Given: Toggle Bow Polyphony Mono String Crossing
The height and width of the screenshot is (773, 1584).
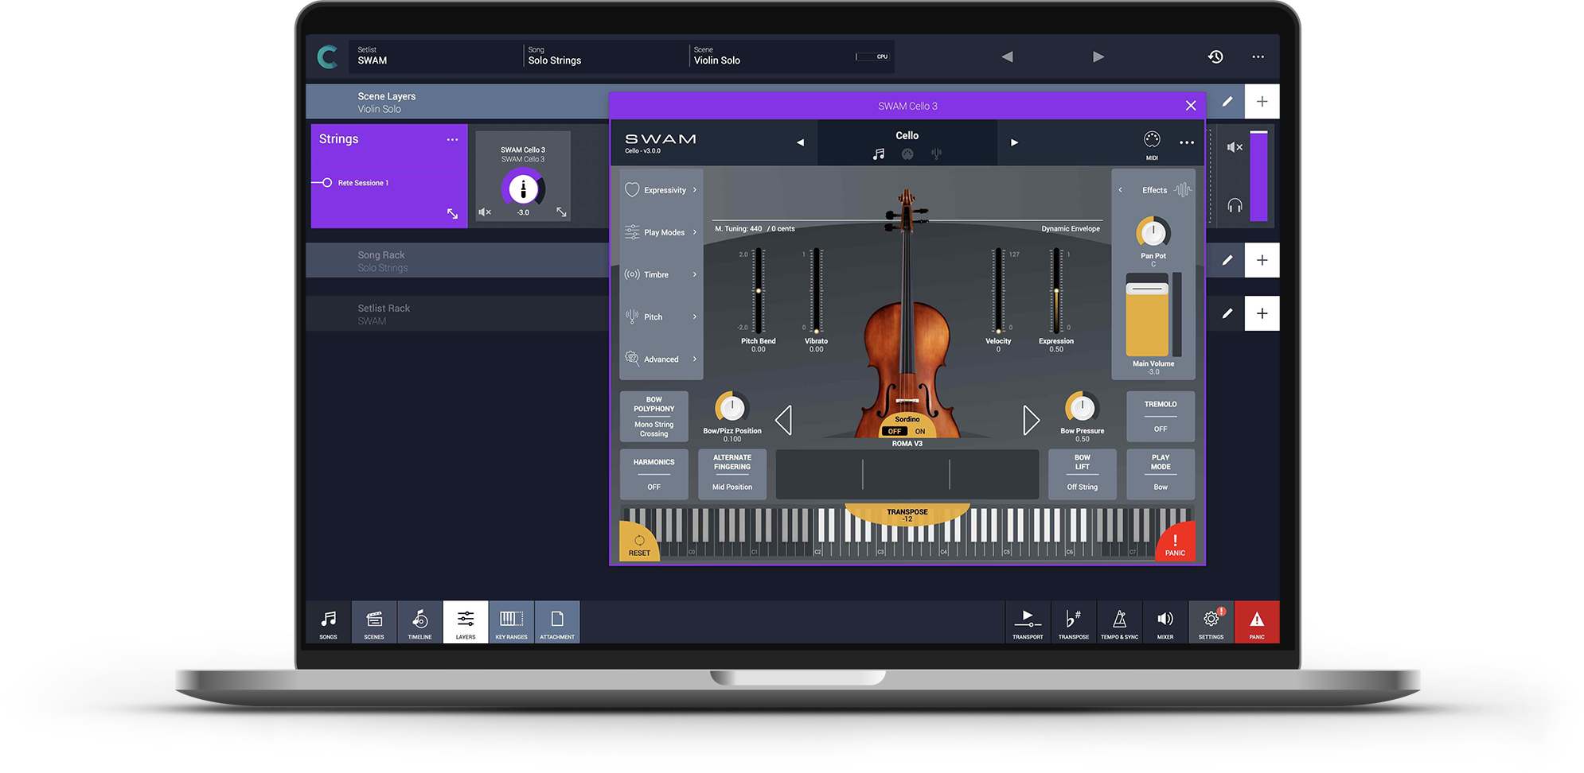Looking at the screenshot, I should click(653, 417).
